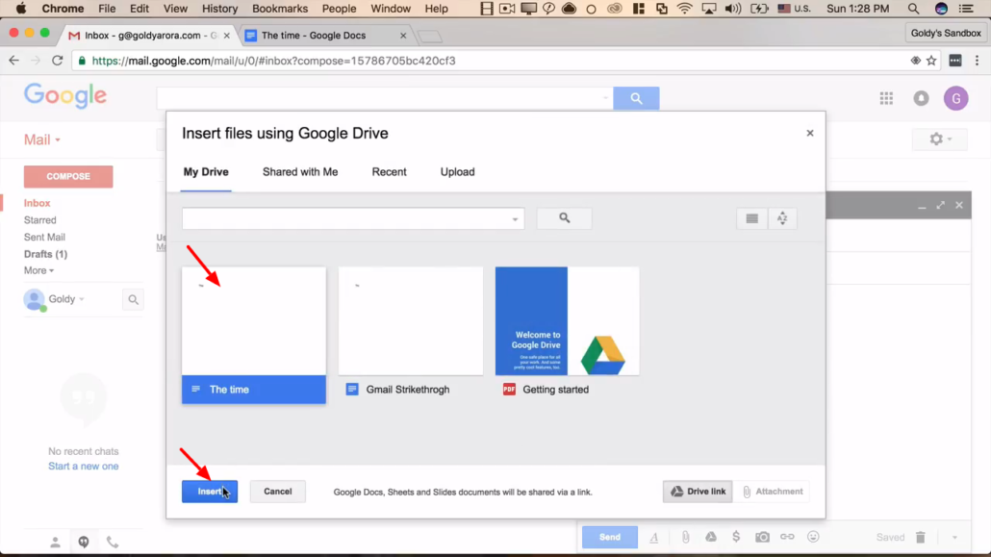
Task: Open Spotlight search in menu bar
Action: (x=913, y=9)
